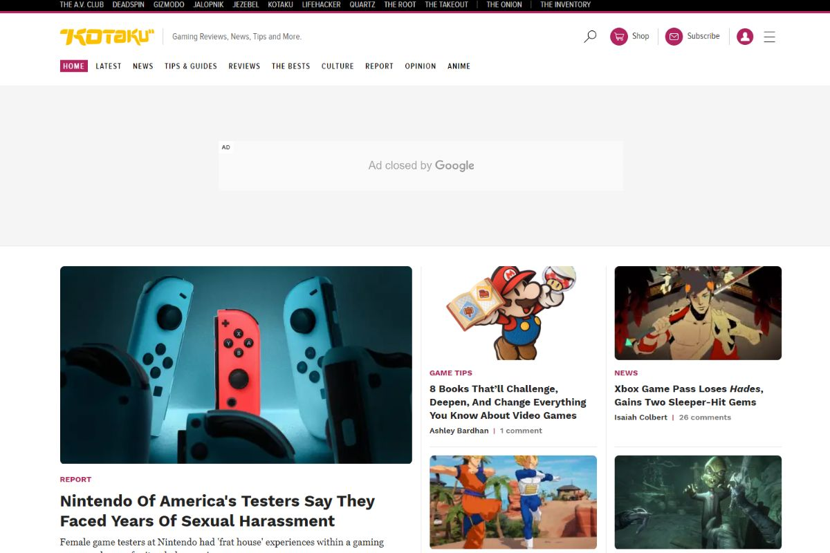Go to Culture section
Viewport: 830px width, 553px height.
coord(338,66)
